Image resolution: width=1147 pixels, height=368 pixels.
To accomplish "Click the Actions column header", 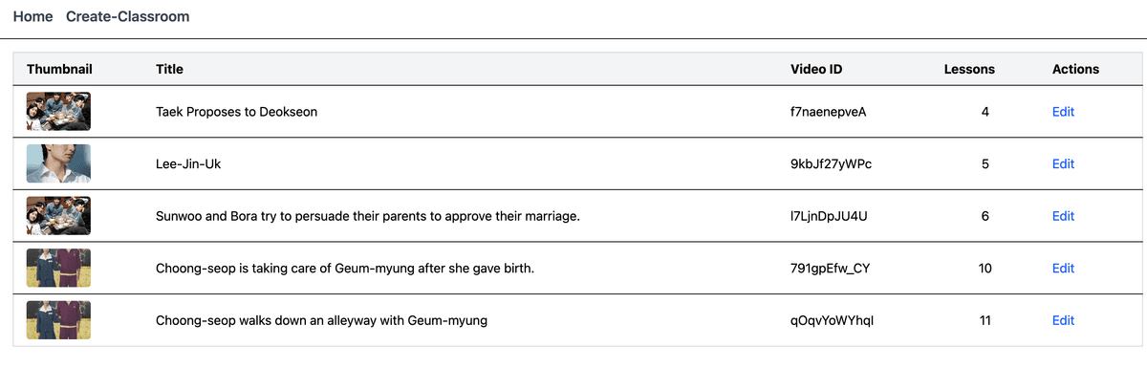I will [1075, 69].
